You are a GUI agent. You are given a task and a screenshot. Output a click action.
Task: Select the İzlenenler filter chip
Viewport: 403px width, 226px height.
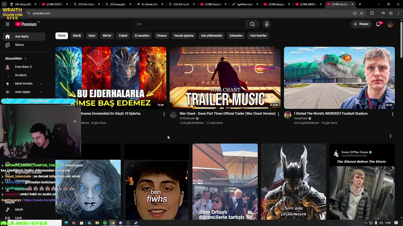pos(236,35)
